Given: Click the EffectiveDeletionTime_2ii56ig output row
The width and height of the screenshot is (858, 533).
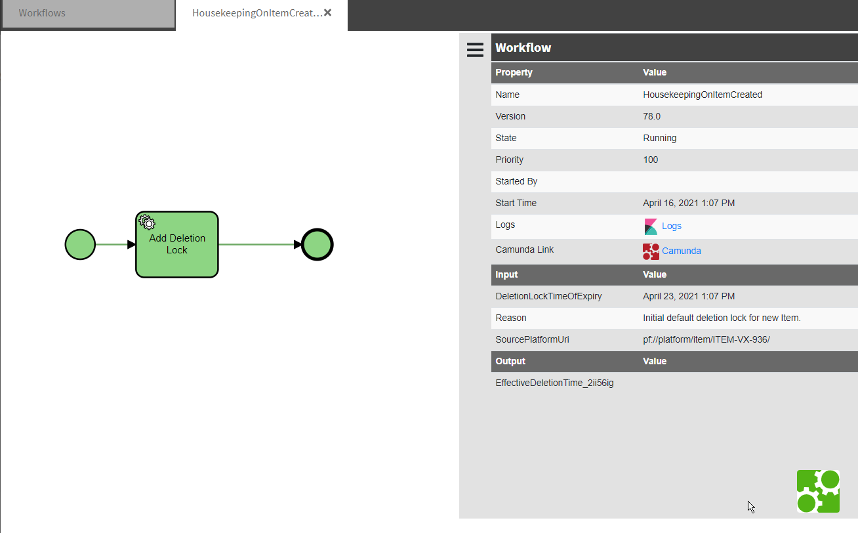Looking at the screenshot, I should (554, 383).
